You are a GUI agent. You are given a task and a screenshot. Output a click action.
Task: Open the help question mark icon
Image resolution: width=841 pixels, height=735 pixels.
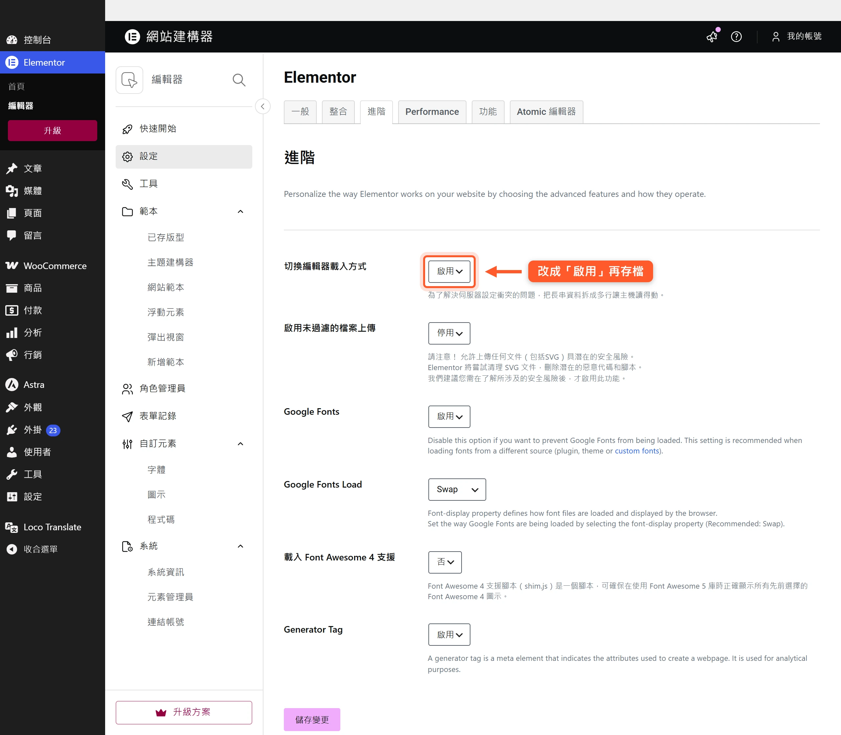coord(736,36)
